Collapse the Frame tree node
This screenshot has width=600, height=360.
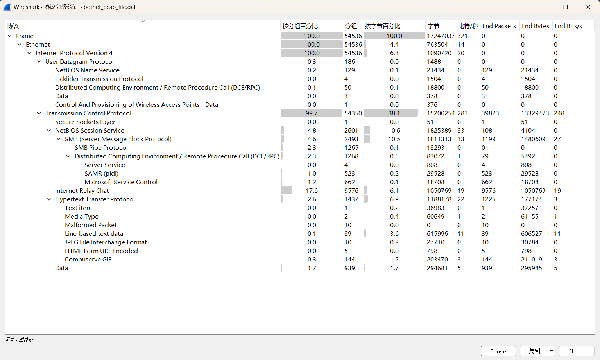tap(10, 36)
